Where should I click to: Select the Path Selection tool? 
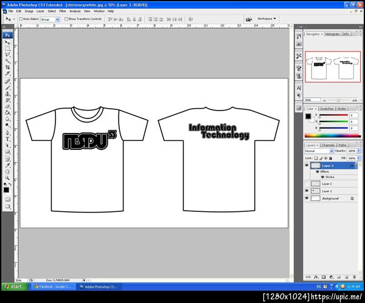click(x=7, y=146)
